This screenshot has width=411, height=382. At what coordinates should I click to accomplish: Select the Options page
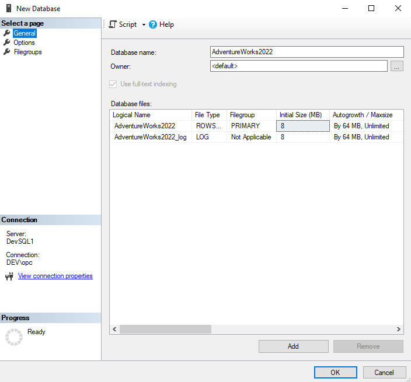tap(24, 43)
